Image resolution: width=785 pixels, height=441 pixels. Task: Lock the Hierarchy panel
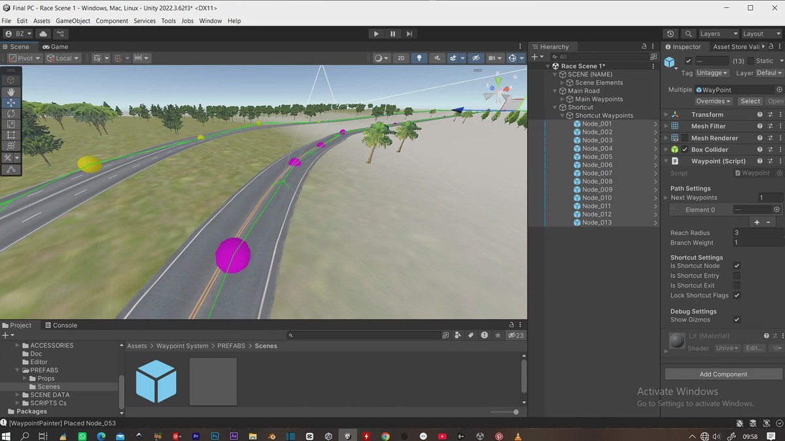pos(644,46)
